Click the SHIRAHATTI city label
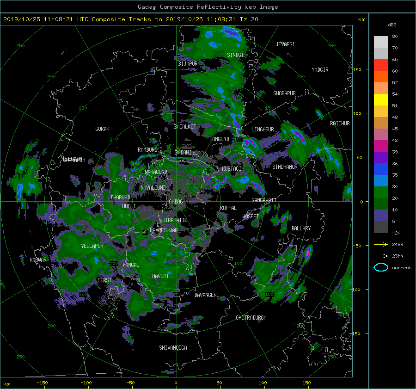 point(173,220)
